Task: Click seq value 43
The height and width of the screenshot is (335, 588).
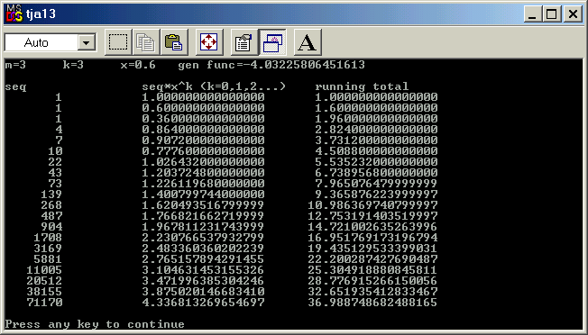Action: pyautogui.click(x=56, y=173)
